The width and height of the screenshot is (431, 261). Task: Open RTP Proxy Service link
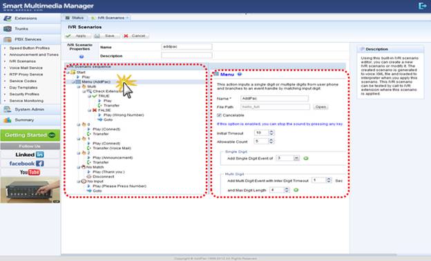pos(26,75)
